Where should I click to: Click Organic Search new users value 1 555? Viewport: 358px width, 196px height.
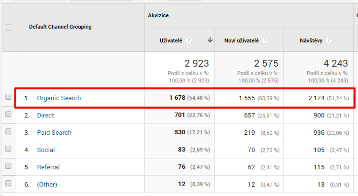(247, 98)
